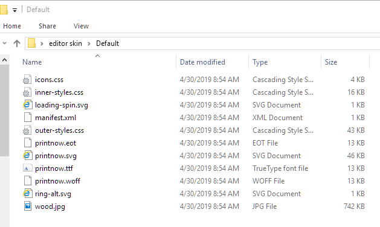Image resolution: width=380 pixels, height=227 pixels.
Task: Open the Share ribbon tab
Action: pos(47,26)
